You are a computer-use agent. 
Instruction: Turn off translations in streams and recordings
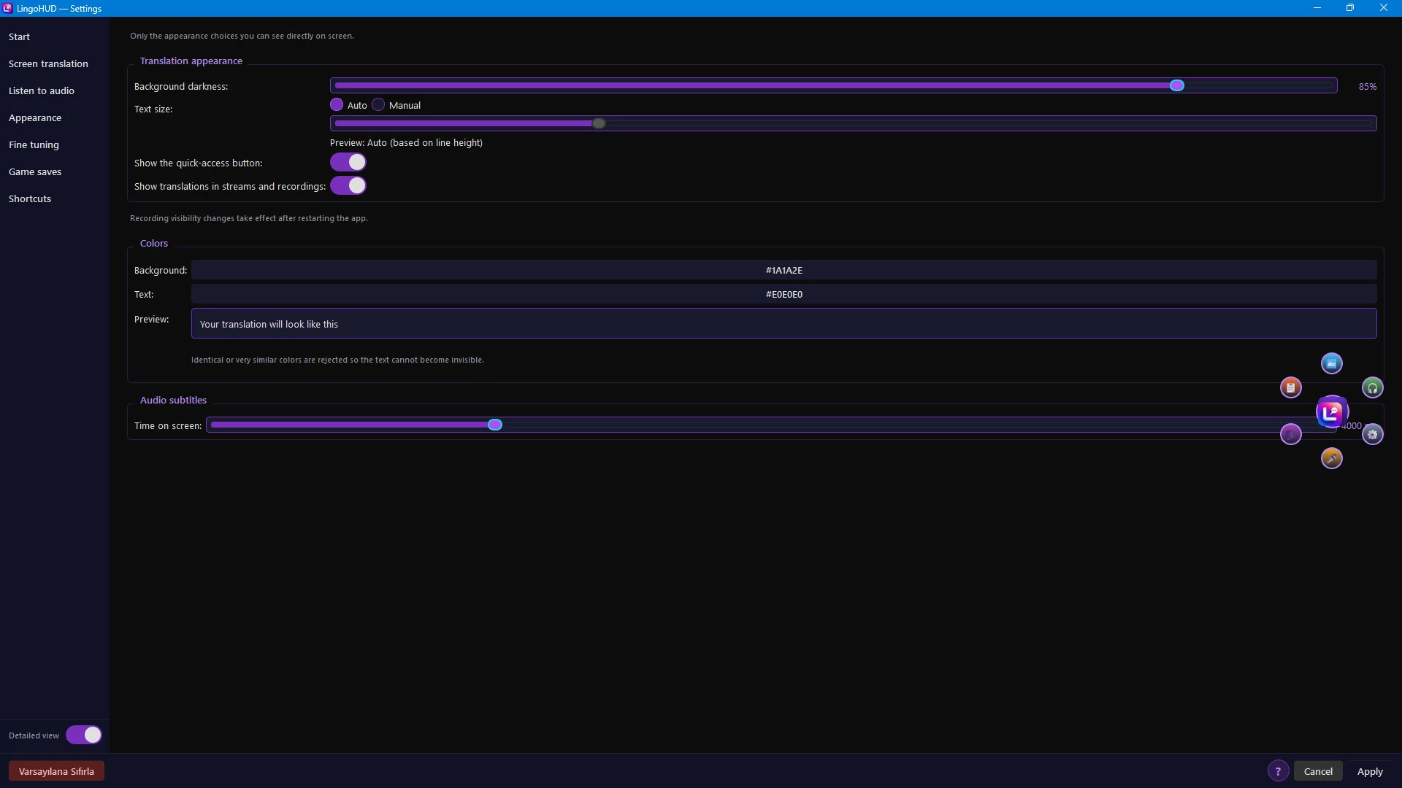coord(348,185)
